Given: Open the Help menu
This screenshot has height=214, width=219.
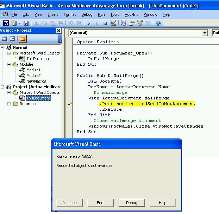Looking at the screenshot, I should pos(166,14).
